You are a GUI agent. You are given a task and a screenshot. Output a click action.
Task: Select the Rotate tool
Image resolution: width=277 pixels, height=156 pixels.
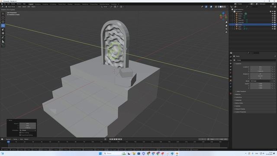[x=3, y=26]
